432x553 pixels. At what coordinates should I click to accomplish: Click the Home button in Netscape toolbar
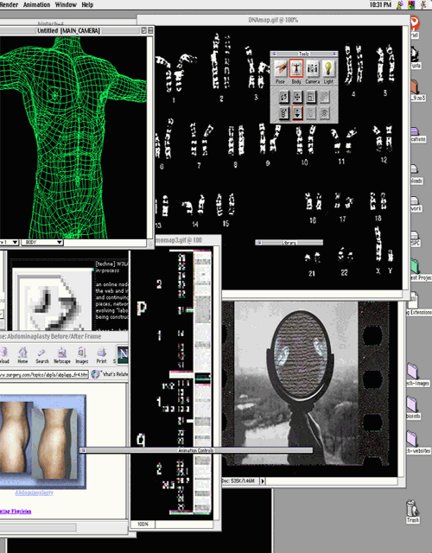pyautogui.click(x=23, y=355)
